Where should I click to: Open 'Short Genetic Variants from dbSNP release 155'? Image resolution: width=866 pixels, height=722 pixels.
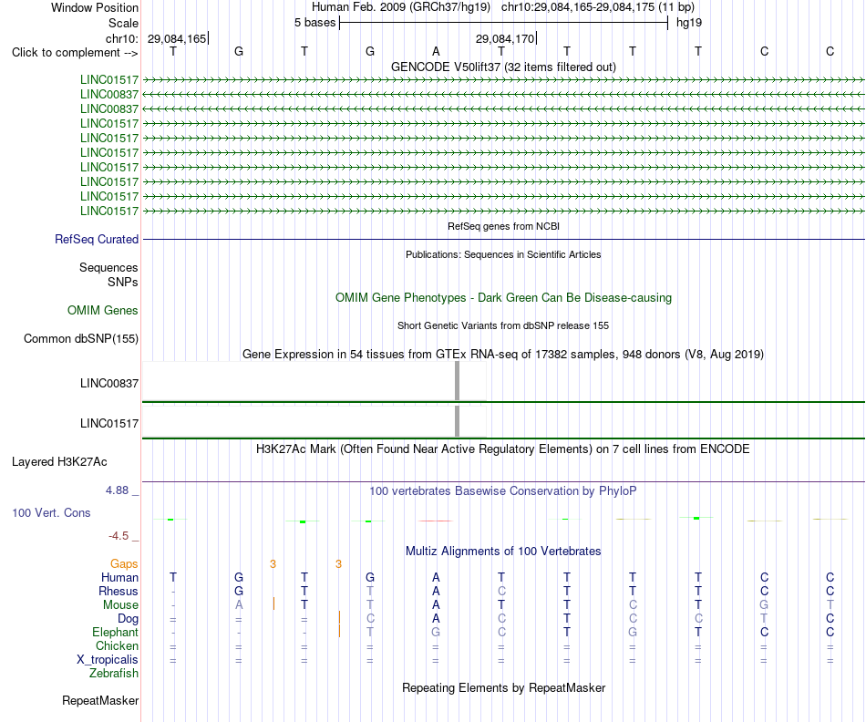point(503,326)
